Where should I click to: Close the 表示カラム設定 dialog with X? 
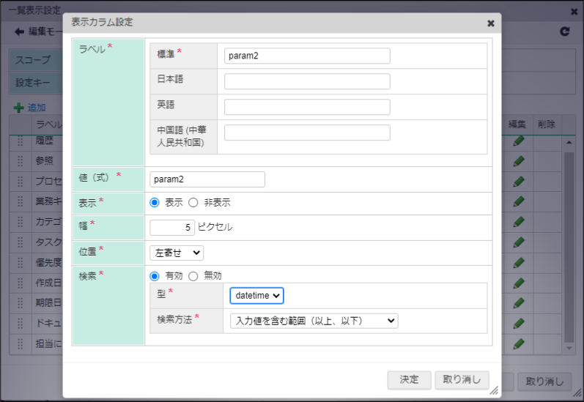(490, 23)
